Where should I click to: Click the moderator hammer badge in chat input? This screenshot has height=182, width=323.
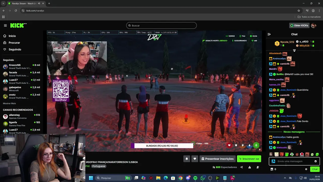273,161
